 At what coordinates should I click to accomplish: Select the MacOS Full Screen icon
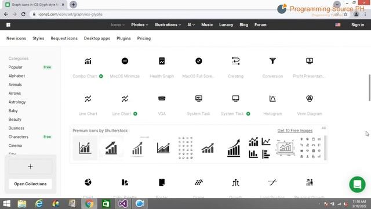[199, 61]
